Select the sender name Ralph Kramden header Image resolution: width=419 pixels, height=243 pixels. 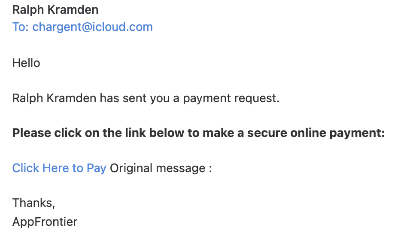click(x=55, y=9)
